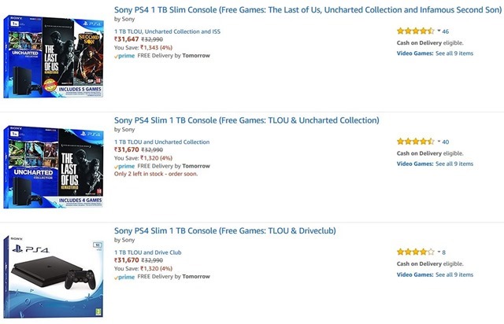The image size is (504, 324).
Task: Open the 46 reviews count link
Action: (446, 31)
